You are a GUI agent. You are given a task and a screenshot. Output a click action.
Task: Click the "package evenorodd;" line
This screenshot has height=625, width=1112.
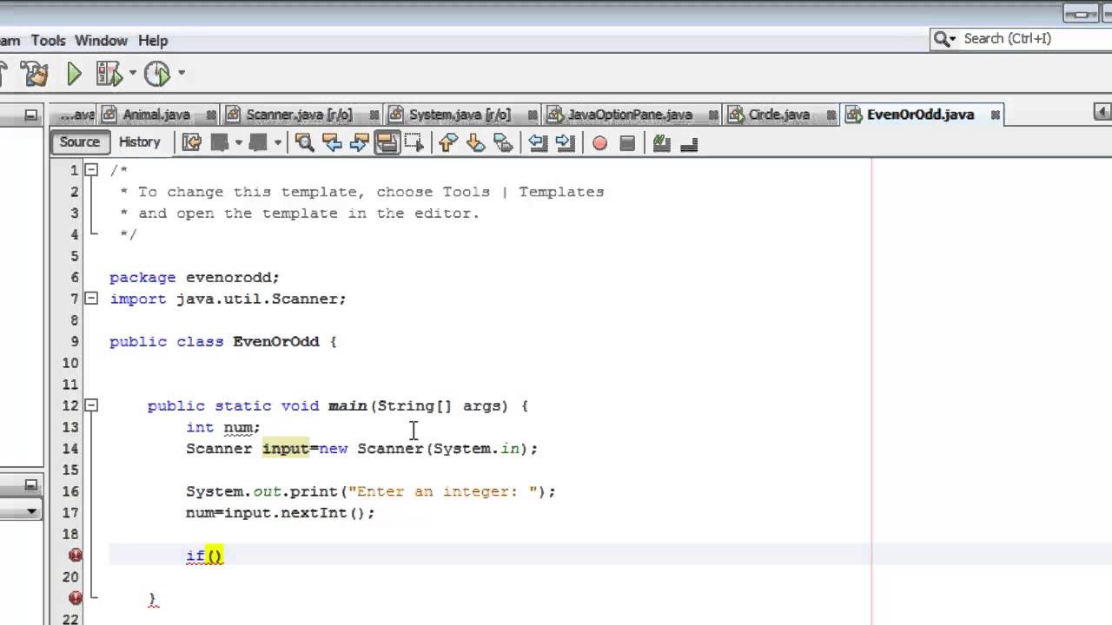[x=195, y=278]
